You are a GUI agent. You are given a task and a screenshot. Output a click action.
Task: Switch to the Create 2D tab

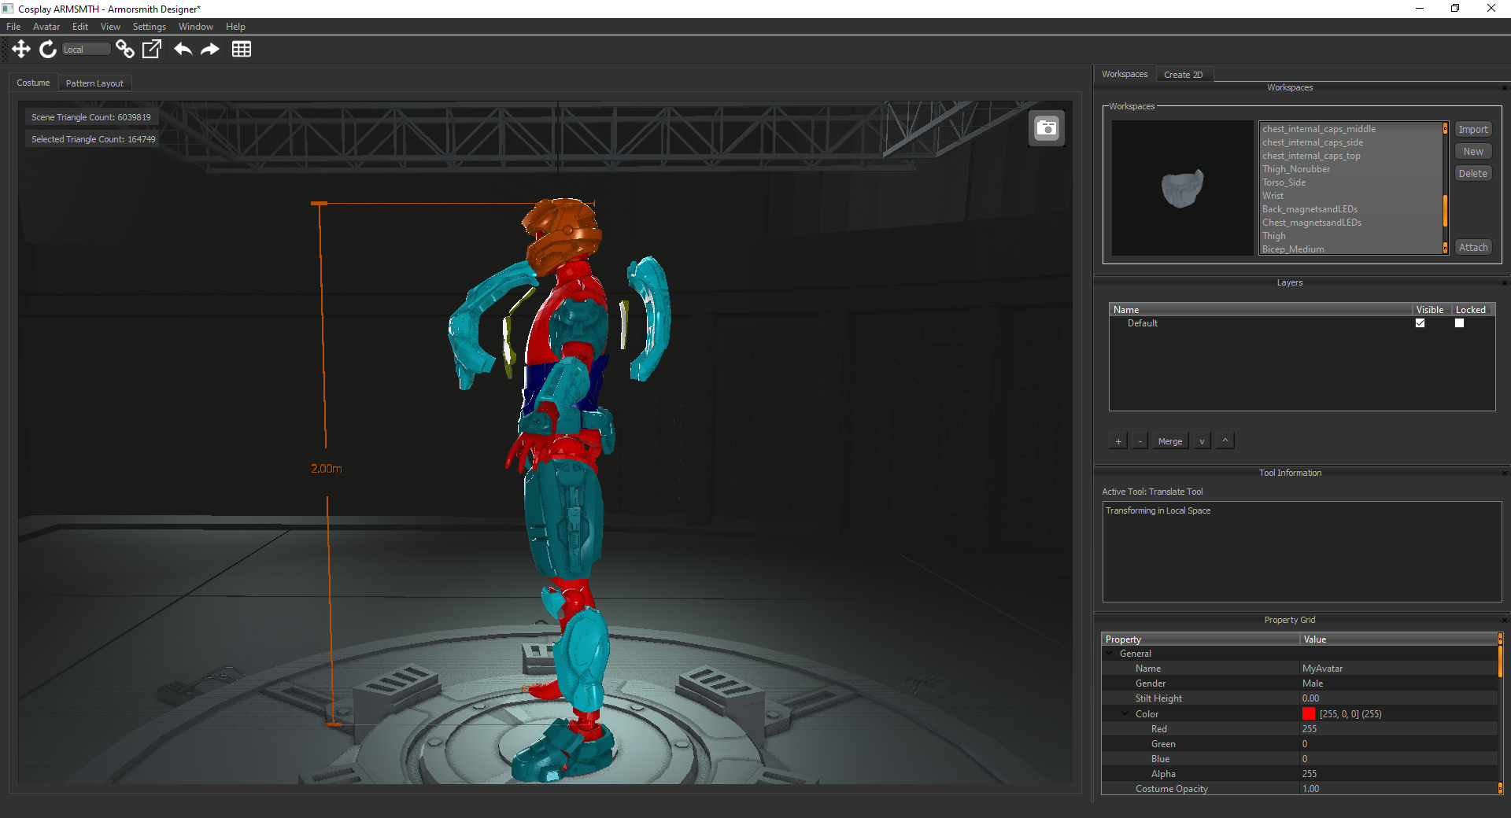1184,75
